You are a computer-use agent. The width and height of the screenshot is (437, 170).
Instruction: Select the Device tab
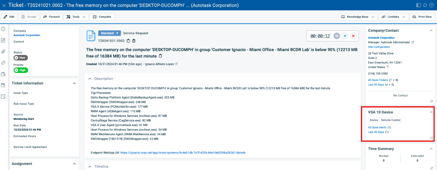coord(374,120)
